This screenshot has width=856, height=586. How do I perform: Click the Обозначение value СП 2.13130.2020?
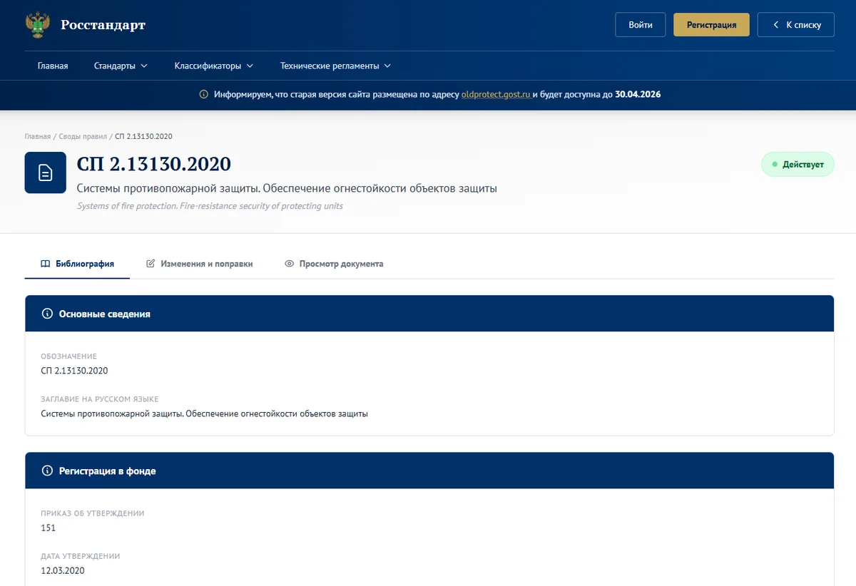(75, 371)
